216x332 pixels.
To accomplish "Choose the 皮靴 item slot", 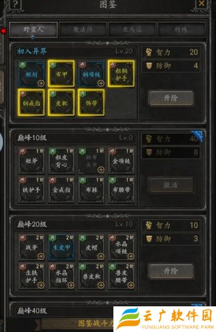I will [62, 103].
